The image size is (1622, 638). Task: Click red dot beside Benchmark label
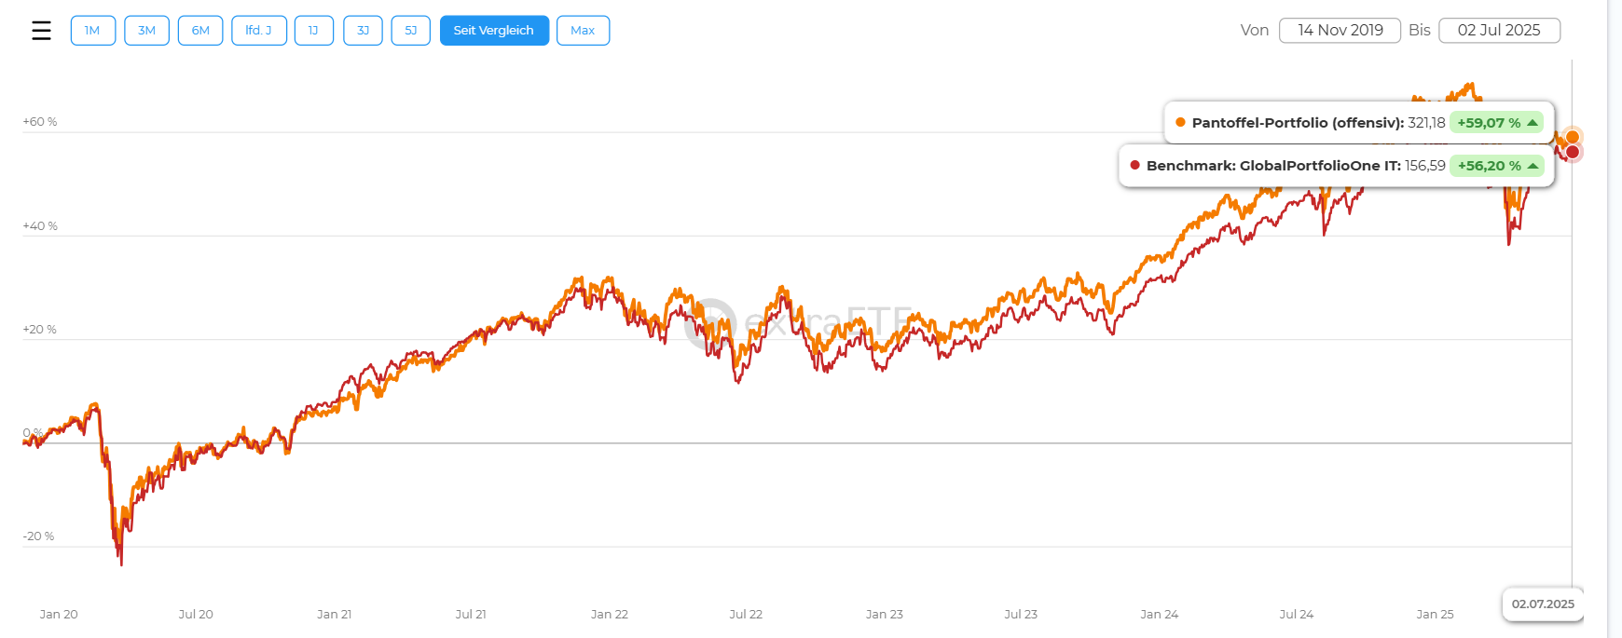[1134, 165]
